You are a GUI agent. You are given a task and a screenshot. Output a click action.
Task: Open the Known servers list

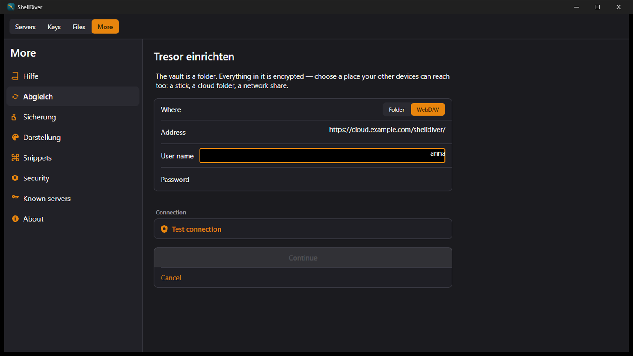tap(73, 198)
